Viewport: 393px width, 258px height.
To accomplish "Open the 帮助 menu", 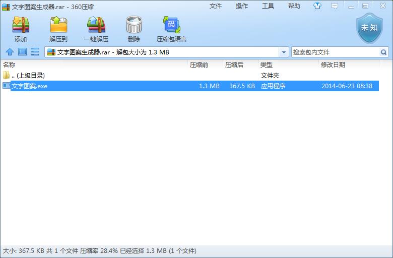I will pos(294,6).
